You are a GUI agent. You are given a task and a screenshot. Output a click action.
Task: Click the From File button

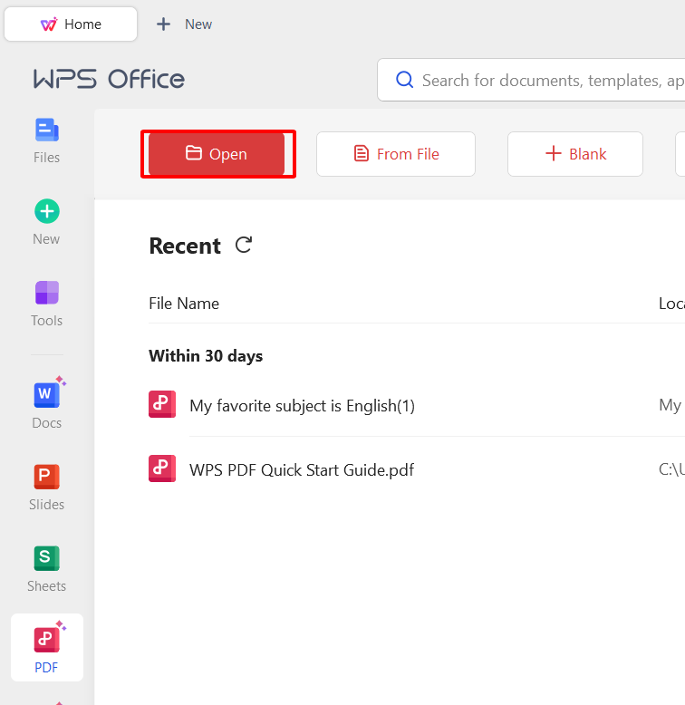point(395,154)
